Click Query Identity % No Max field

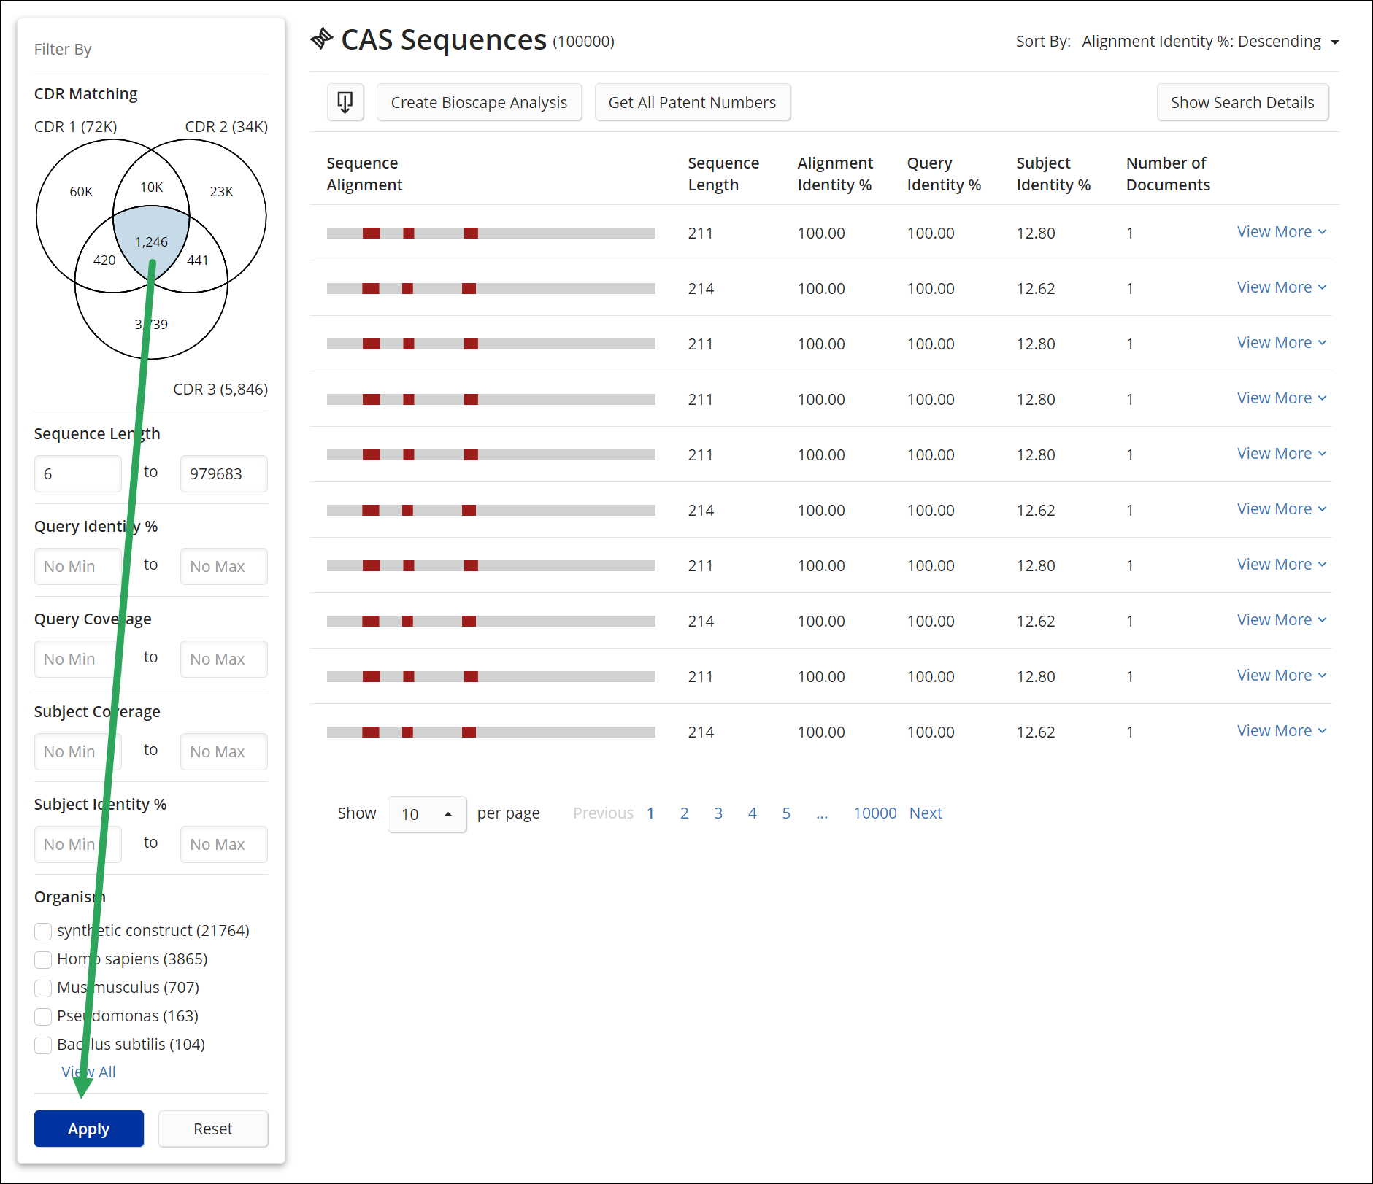click(224, 567)
